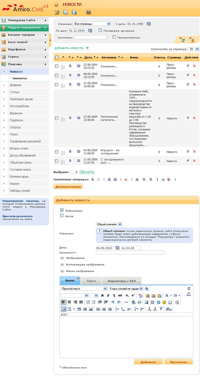Open the calendar picker for С даты
This screenshot has height=376, width=200.
point(149,24)
